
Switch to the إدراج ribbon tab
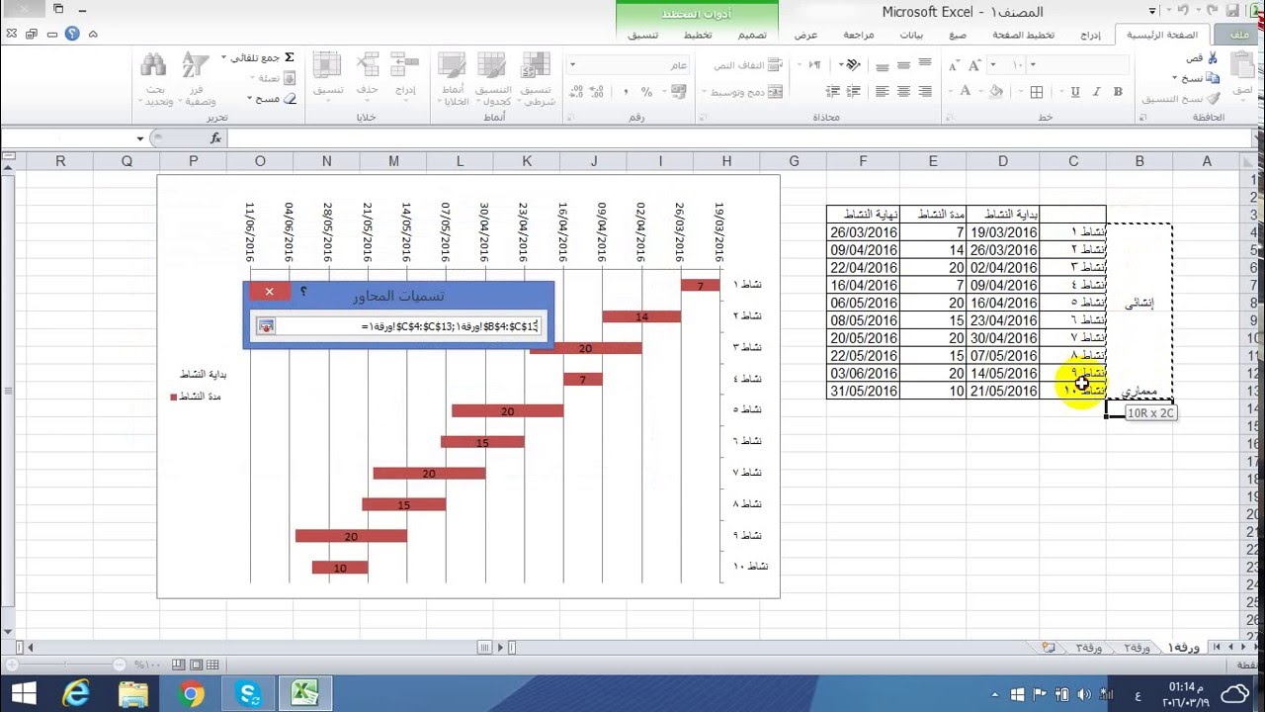(1089, 35)
